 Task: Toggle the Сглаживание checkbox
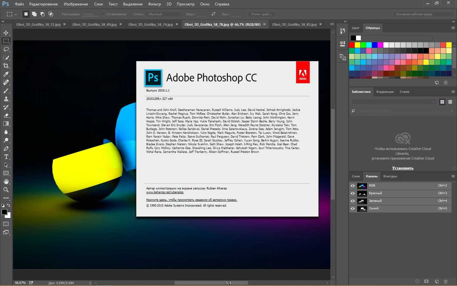click(x=103, y=14)
